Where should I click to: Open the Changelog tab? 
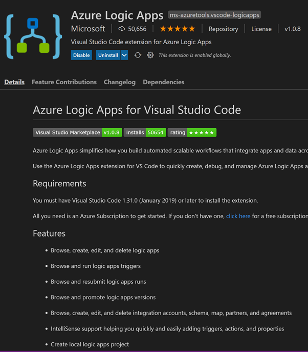(x=120, y=82)
